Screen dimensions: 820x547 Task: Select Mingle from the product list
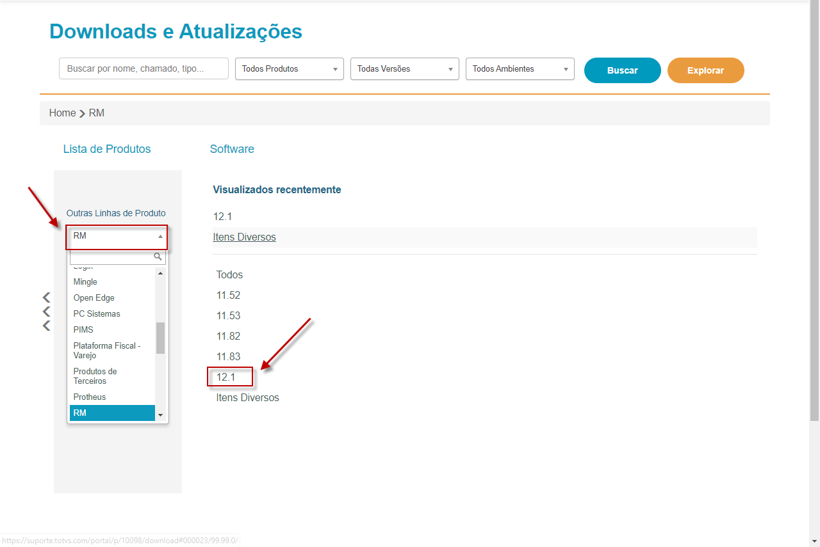point(112,282)
